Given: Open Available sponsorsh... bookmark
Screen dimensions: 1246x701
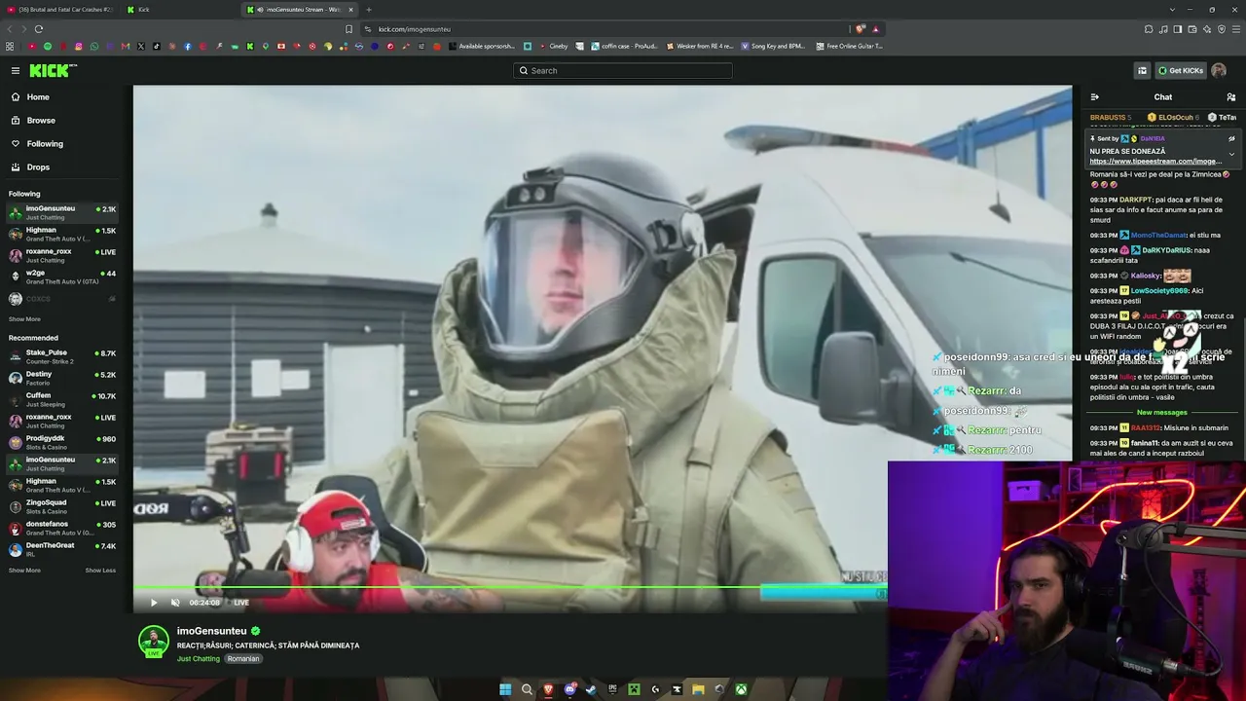Looking at the screenshot, I should point(482,46).
